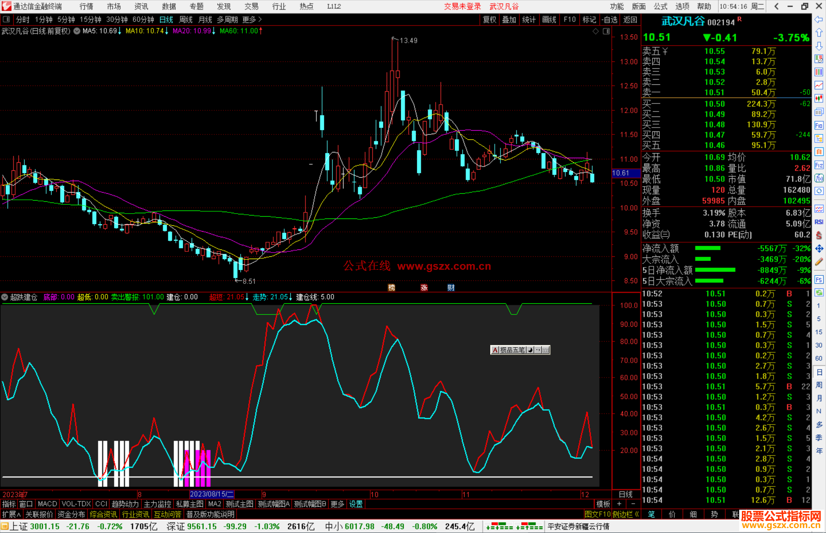Open the 超跌建仓 indicator dropdown
This screenshot has width=826, height=533.
(x=5, y=297)
